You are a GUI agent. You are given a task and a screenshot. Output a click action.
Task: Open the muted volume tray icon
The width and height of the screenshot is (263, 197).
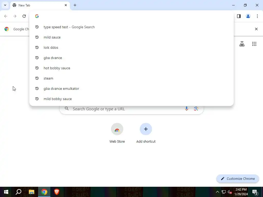230,192
